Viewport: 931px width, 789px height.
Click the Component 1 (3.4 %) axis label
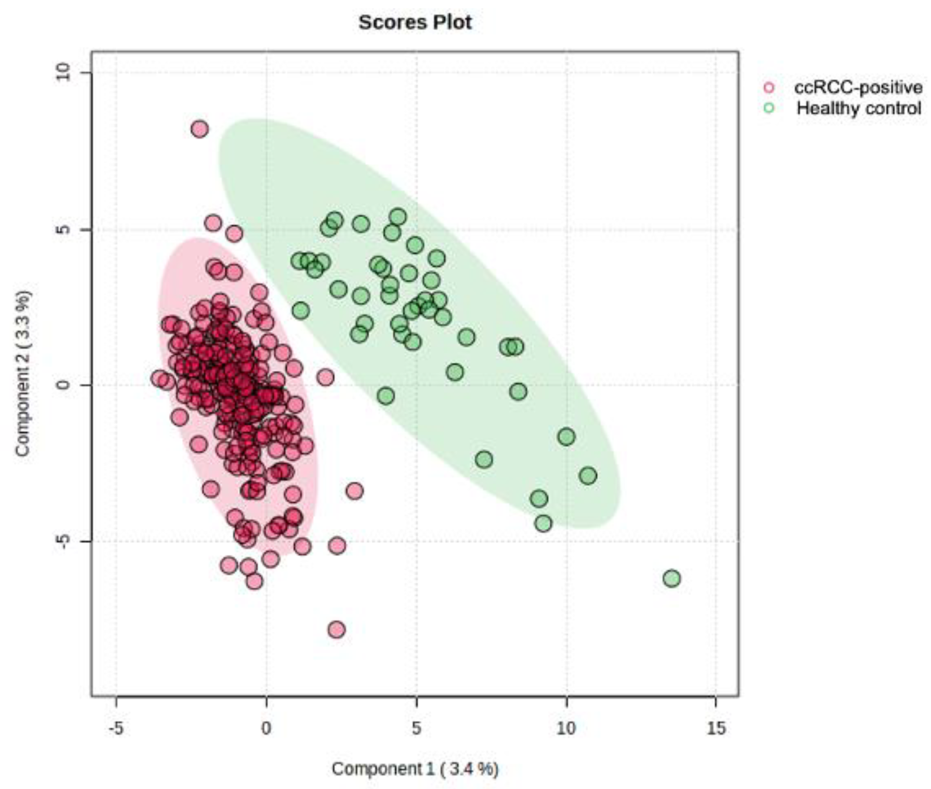click(x=415, y=768)
